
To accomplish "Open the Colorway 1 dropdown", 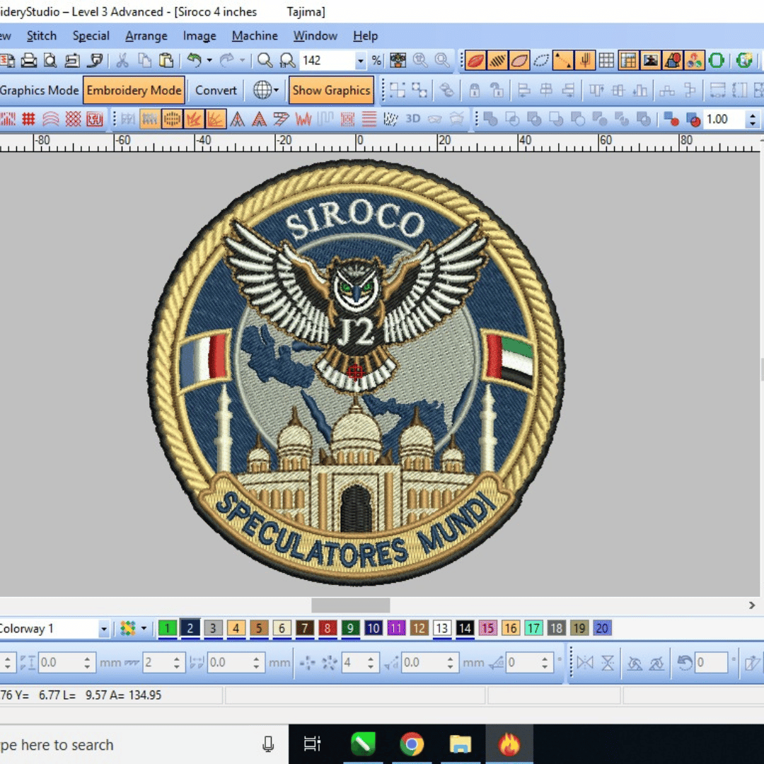I will click(x=103, y=629).
